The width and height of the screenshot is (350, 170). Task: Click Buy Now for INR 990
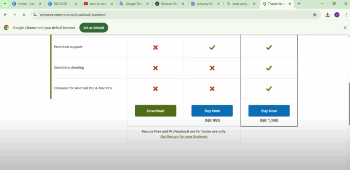click(x=212, y=111)
